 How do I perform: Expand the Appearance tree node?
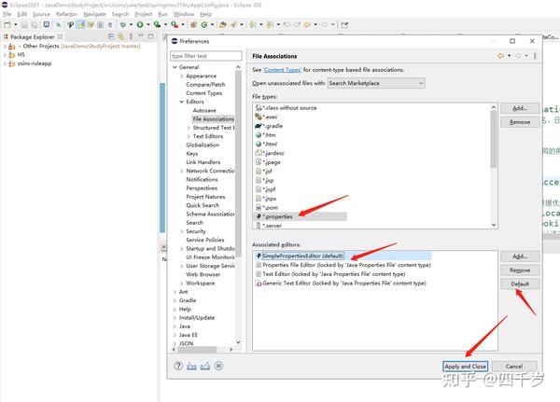point(182,76)
